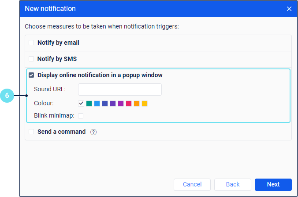298x197 pixels.
Task: Pick the teal green colour swatch
Action: click(x=89, y=104)
